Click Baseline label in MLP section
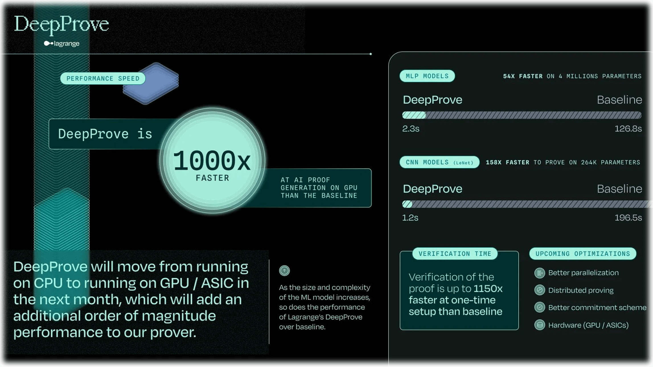 pyautogui.click(x=619, y=100)
